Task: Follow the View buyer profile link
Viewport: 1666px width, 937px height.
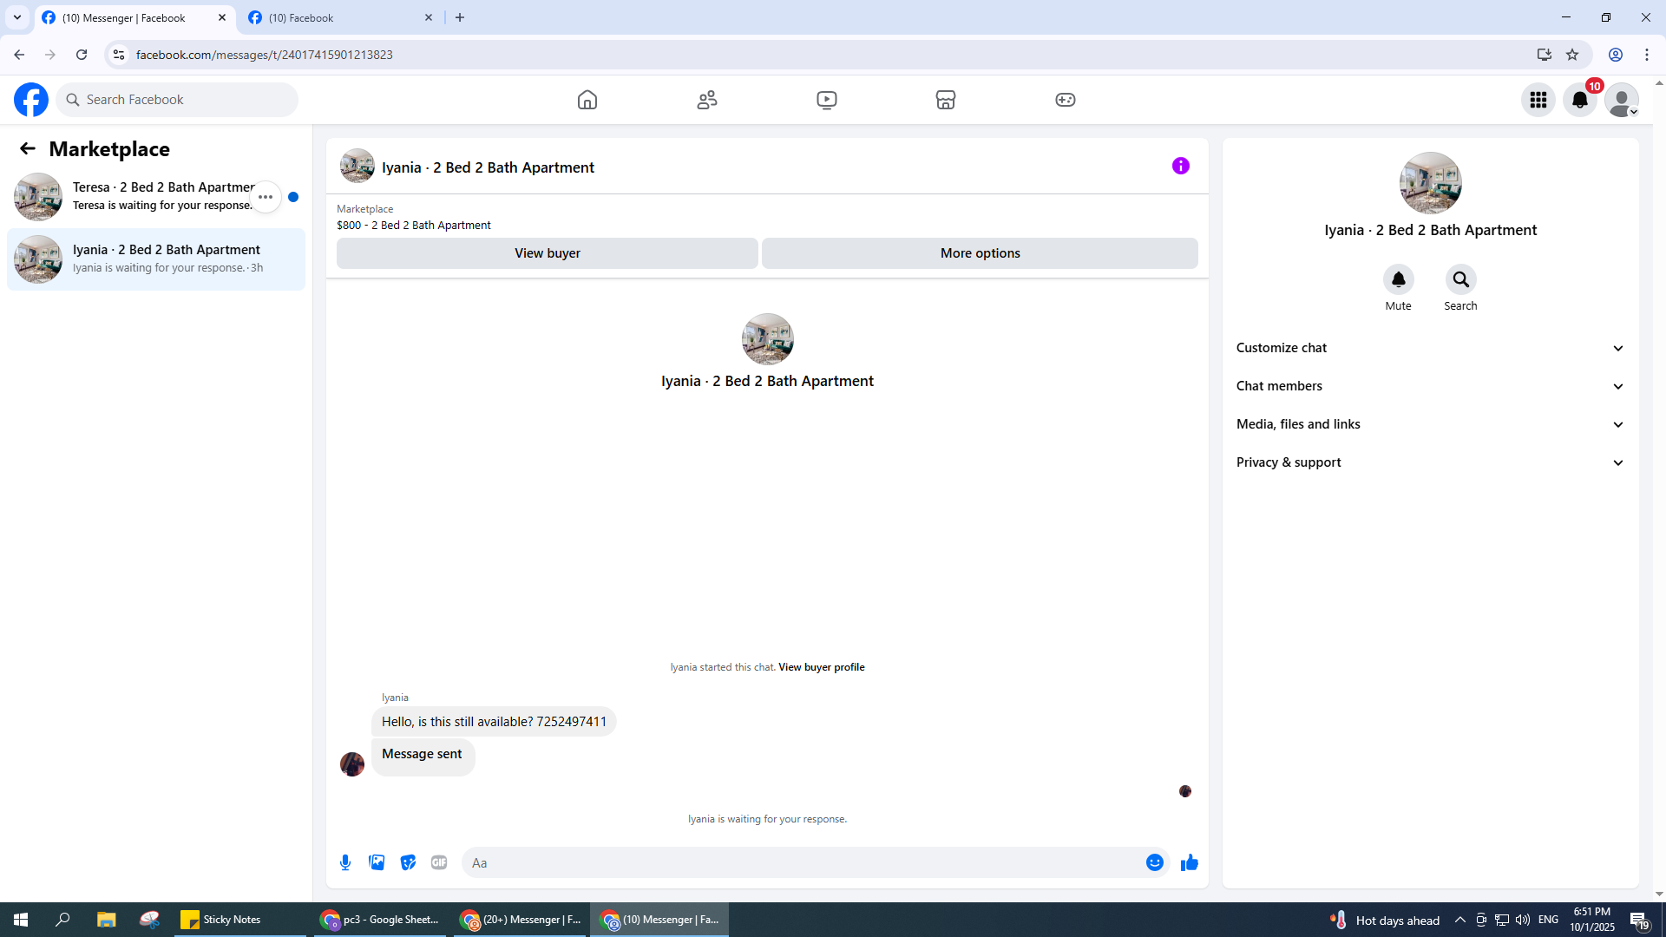Action: click(822, 667)
